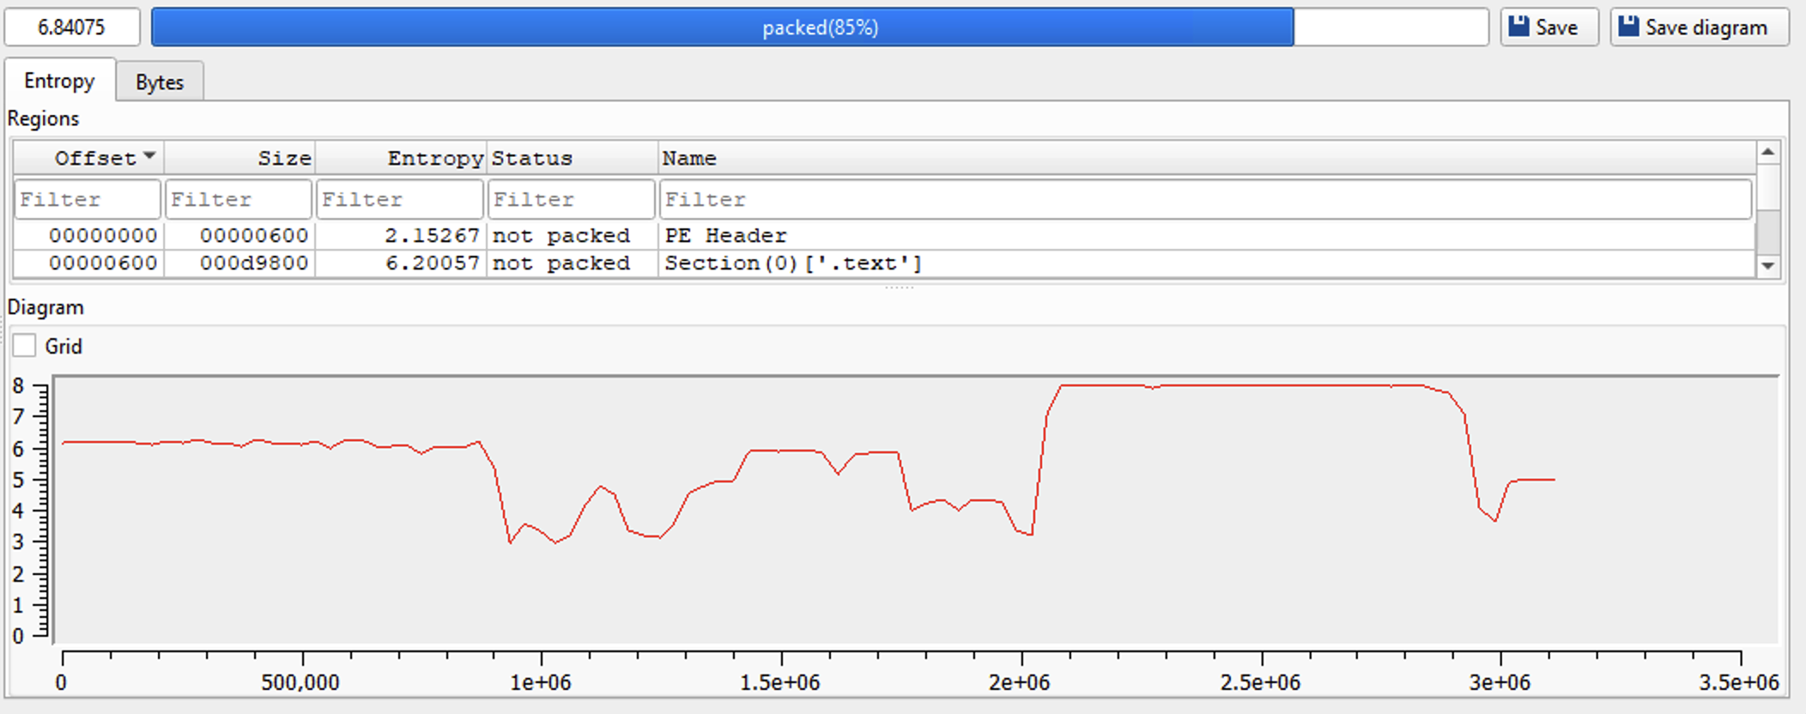The height and width of the screenshot is (714, 1806).
Task: Click the Save button with floppy icon
Action: (x=1548, y=27)
